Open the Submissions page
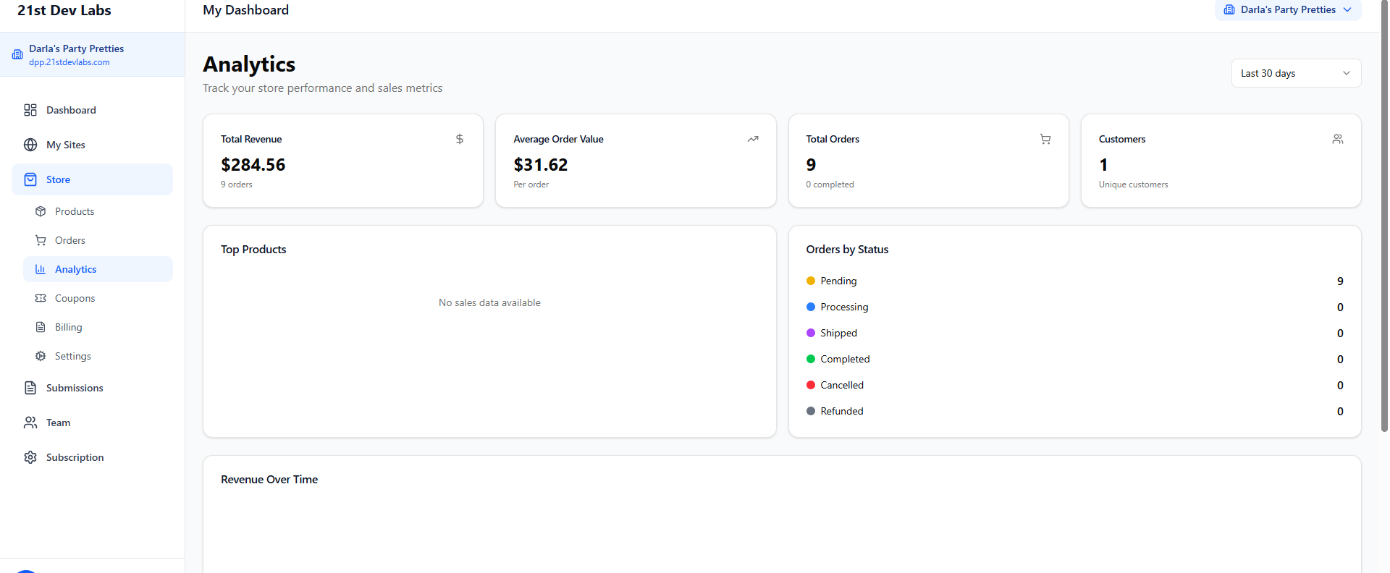 75,388
